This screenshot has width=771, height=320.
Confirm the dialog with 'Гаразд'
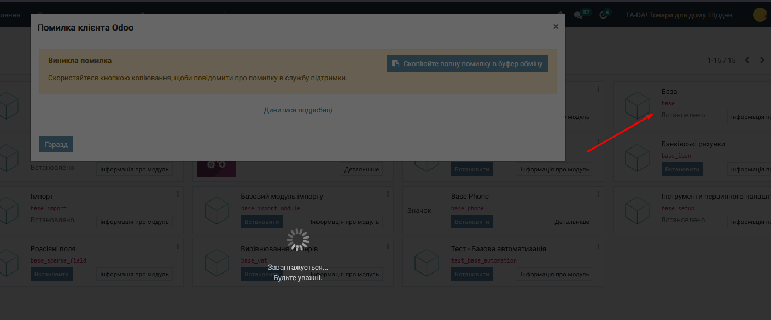(56, 144)
